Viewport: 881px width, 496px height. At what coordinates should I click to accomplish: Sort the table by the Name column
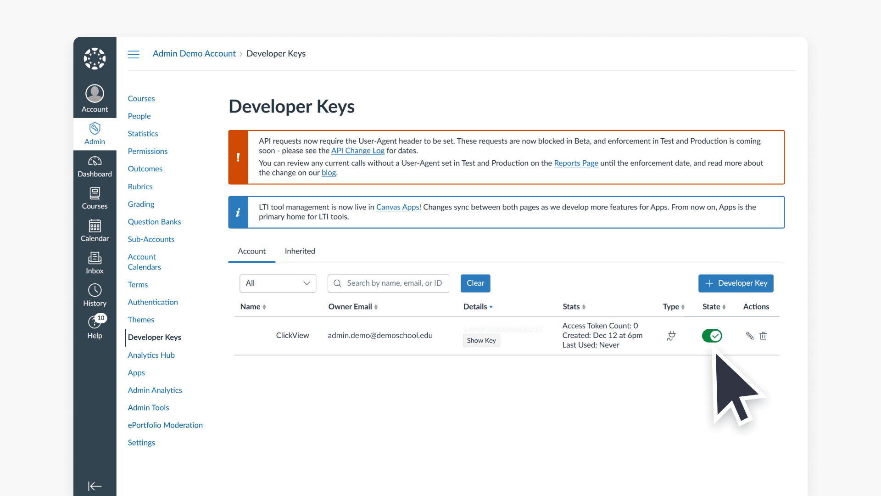(253, 307)
